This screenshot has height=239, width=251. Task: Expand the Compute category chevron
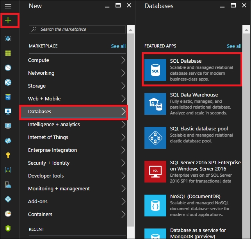click(x=123, y=60)
